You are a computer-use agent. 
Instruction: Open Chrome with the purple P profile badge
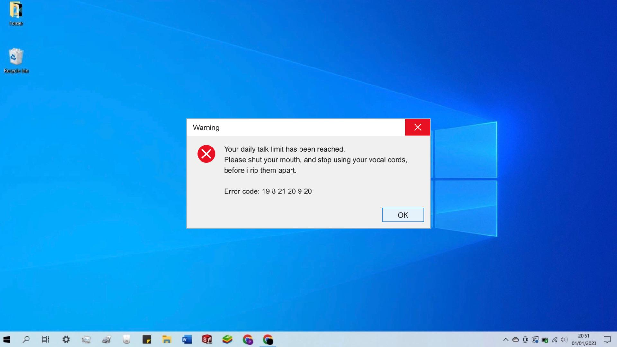(248, 340)
